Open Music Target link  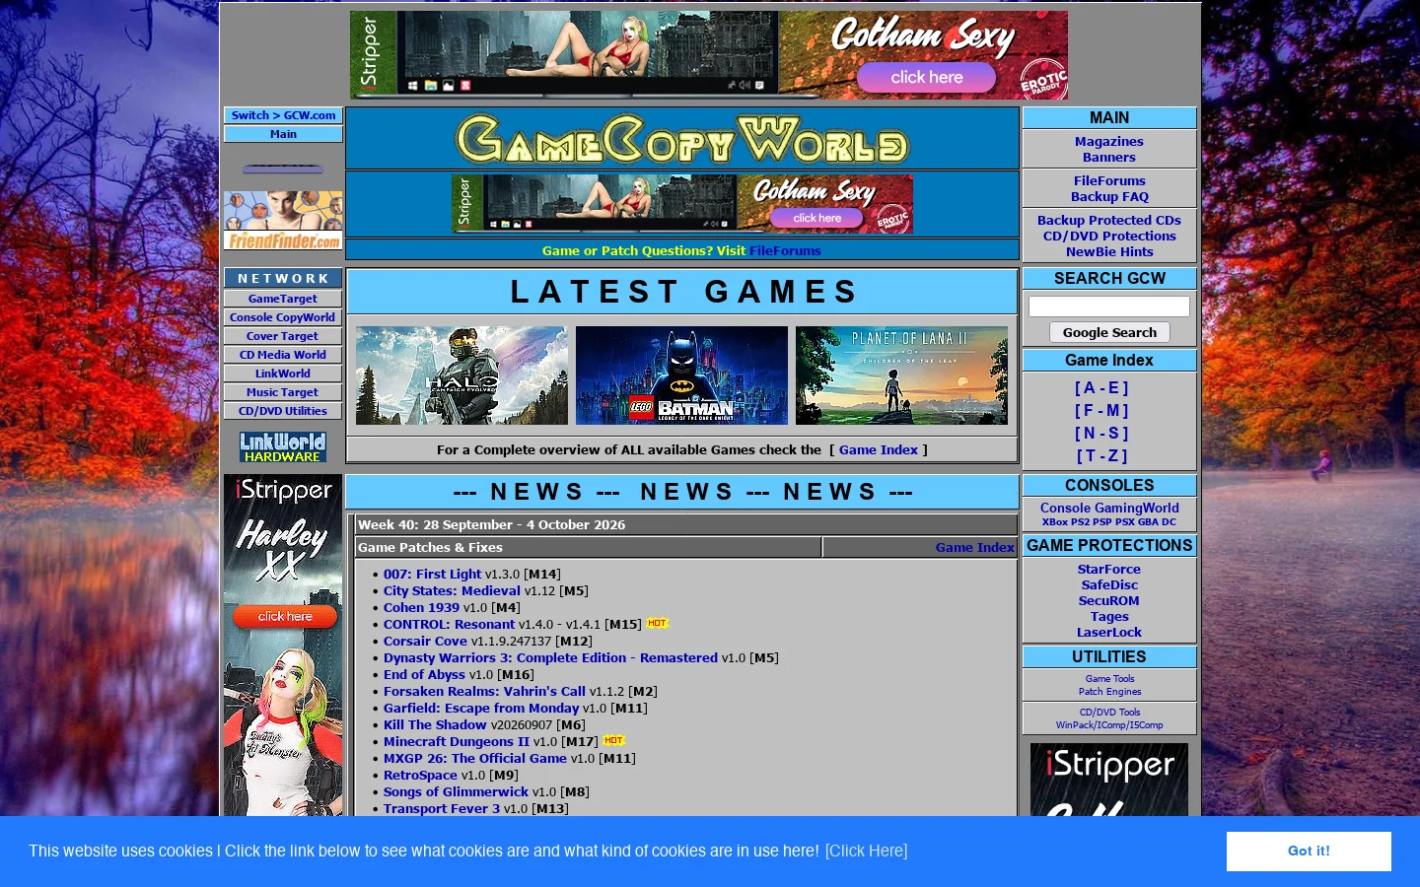[x=283, y=392]
